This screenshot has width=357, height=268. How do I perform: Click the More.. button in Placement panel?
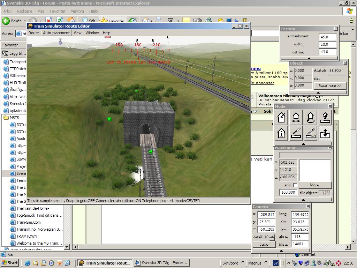314,185
